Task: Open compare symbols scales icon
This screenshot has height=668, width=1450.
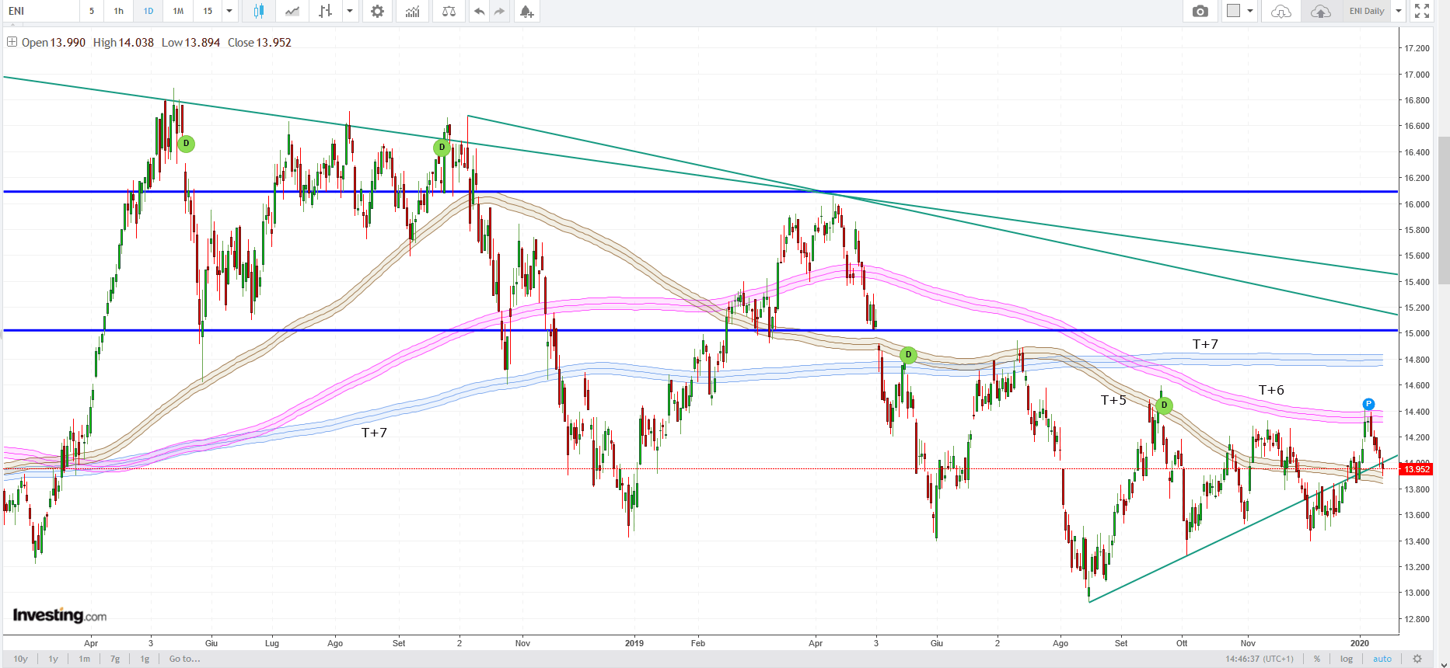Action: coord(449,11)
